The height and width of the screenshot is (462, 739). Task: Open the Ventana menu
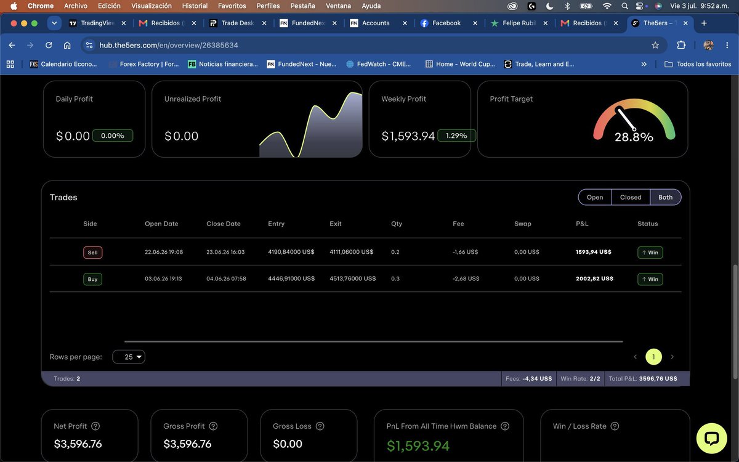click(338, 6)
